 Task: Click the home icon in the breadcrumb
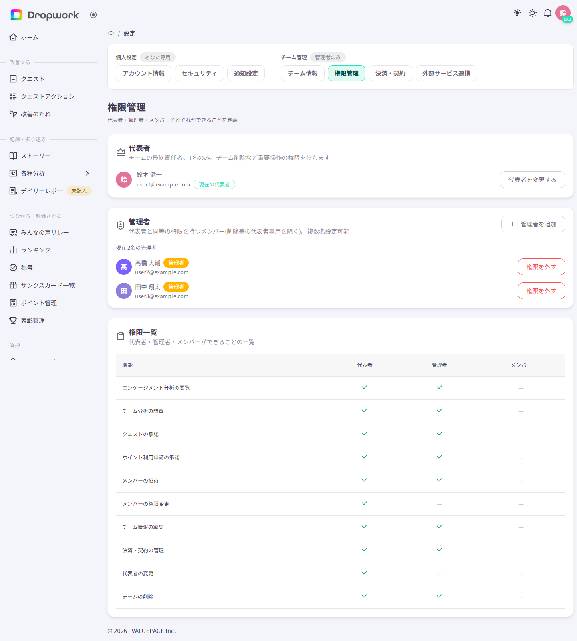click(x=111, y=34)
